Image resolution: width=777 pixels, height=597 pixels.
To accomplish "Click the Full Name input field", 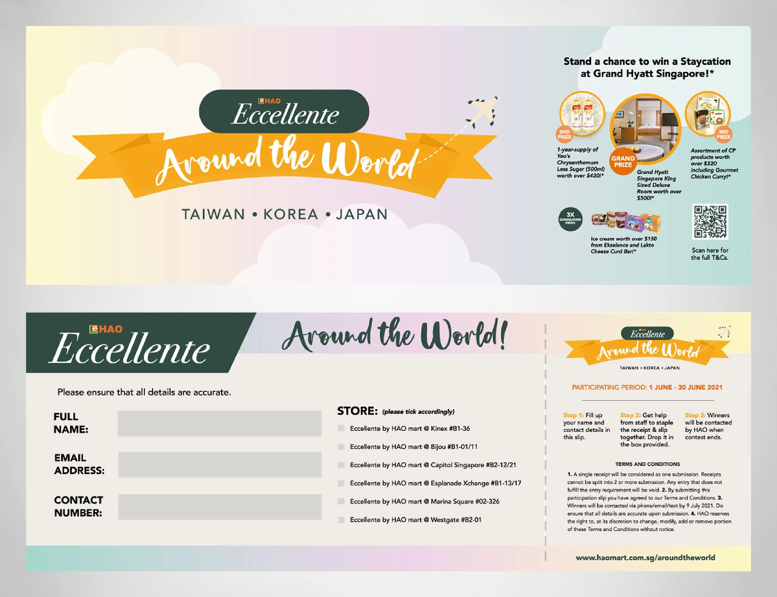I will tap(220, 423).
